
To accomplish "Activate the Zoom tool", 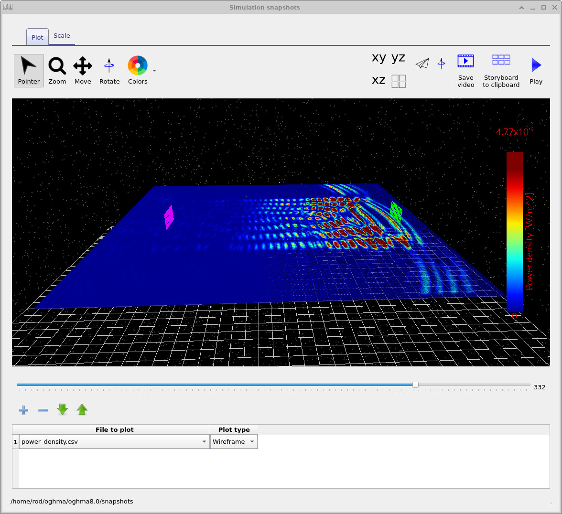I will point(57,70).
